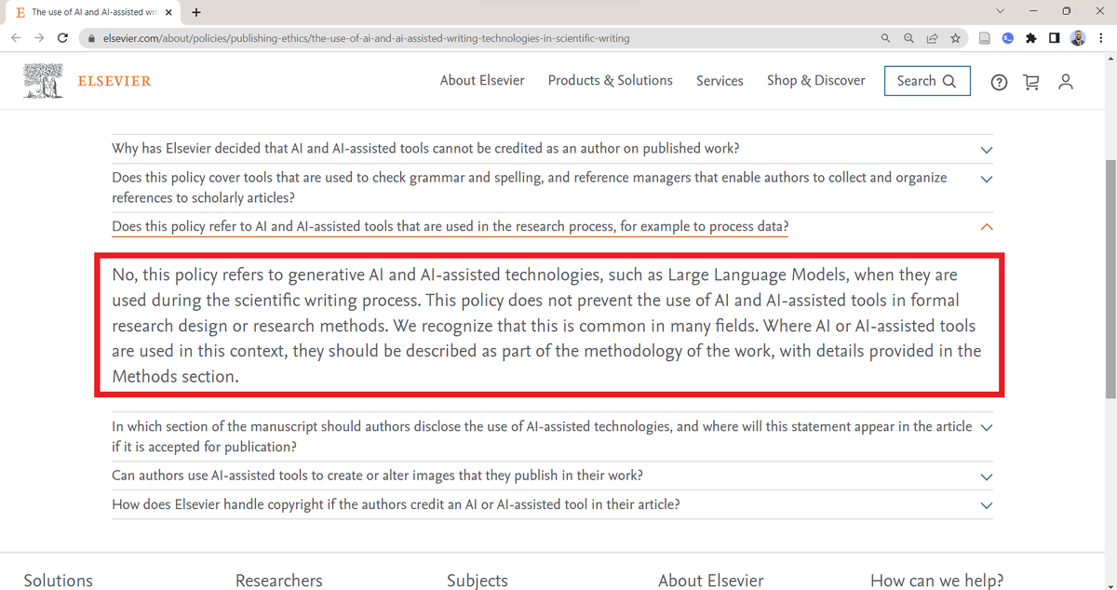The height and width of the screenshot is (590, 1117).
Task: Open the Chrome profile avatar
Action: [1078, 38]
